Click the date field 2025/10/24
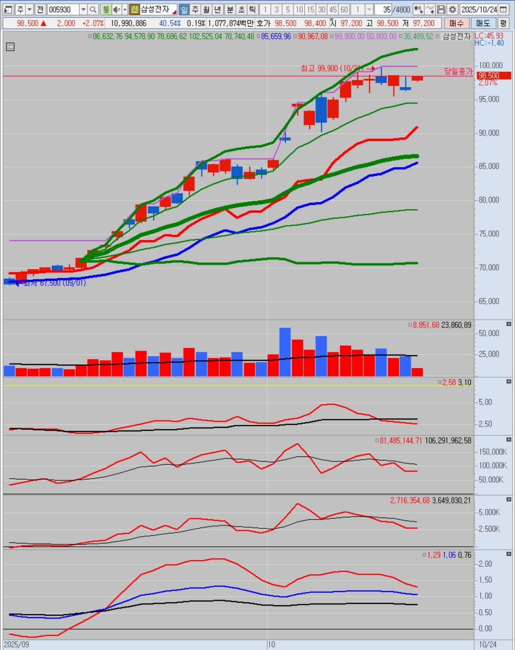The width and height of the screenshot is (515, 650). click(x=479, y=9)
